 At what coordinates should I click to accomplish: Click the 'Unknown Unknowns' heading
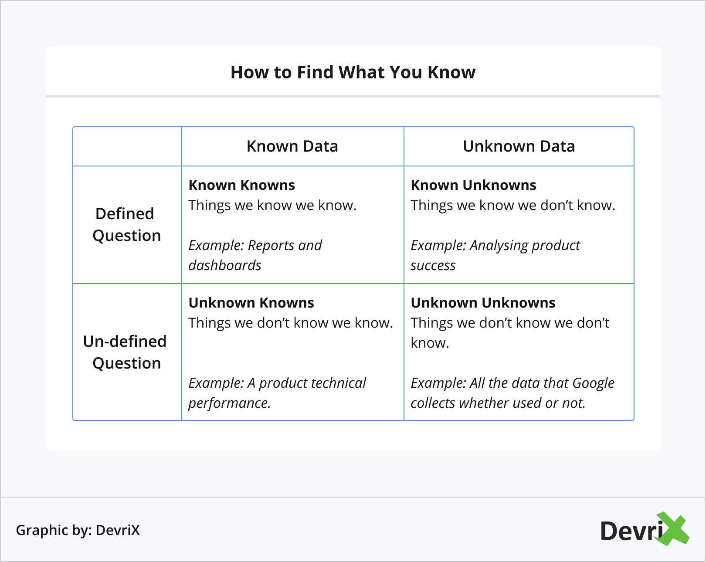483,303
